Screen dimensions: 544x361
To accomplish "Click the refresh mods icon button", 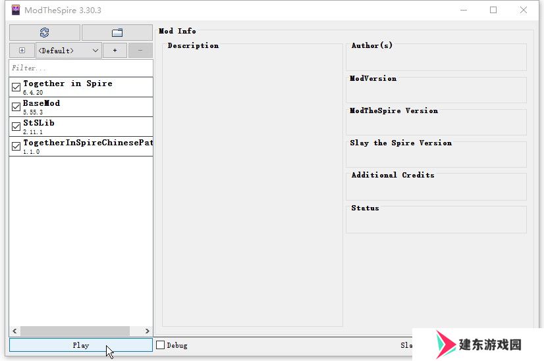I will (x=45, y=33).
